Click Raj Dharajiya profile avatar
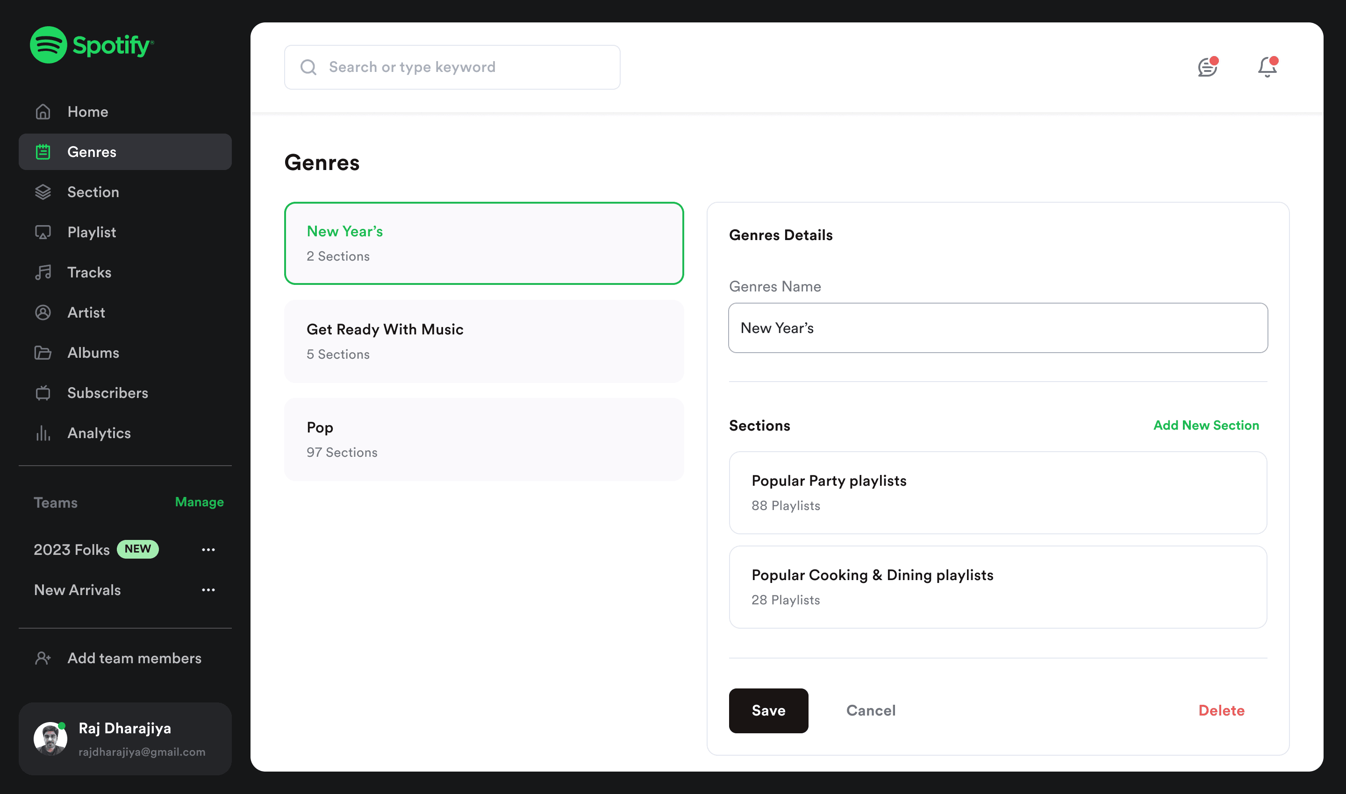This screenshot has height=794, width=1346. (x=50, y=739)
